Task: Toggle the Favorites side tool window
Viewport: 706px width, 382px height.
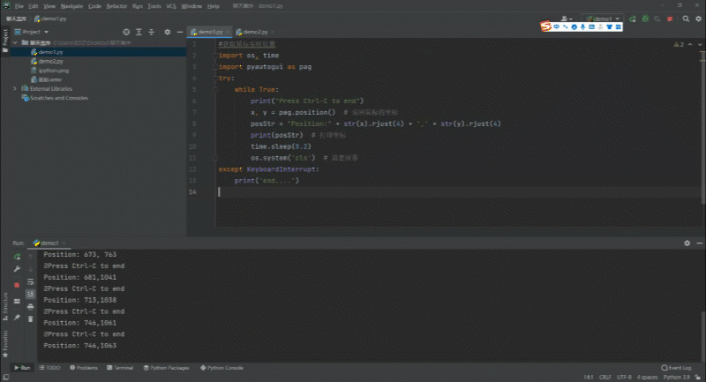Action: [x=5, y=344]
